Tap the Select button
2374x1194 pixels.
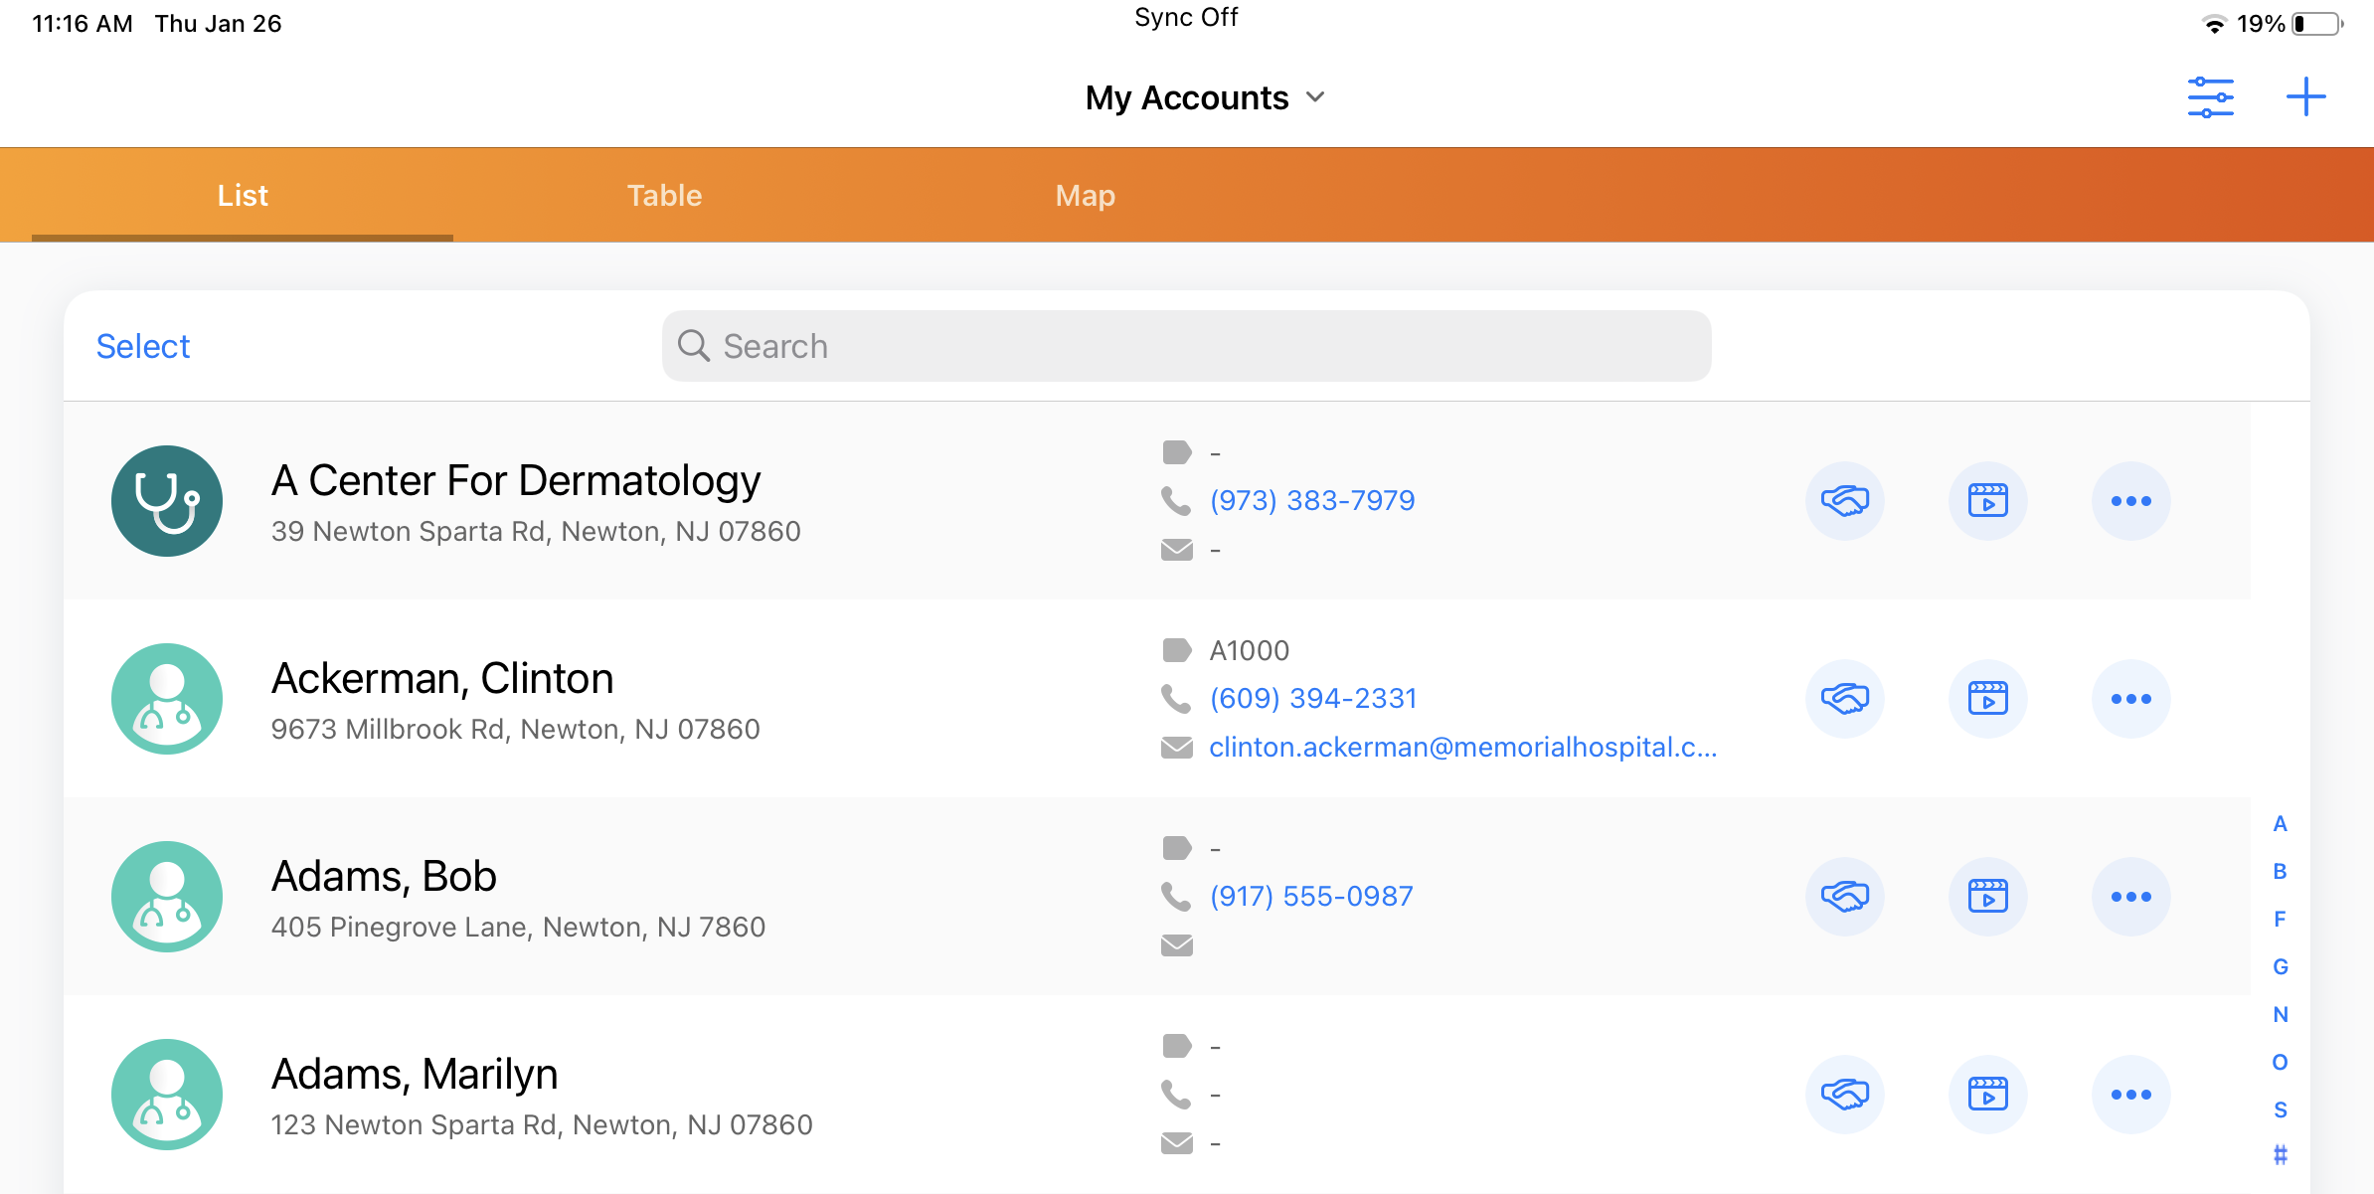coord(143,346)
